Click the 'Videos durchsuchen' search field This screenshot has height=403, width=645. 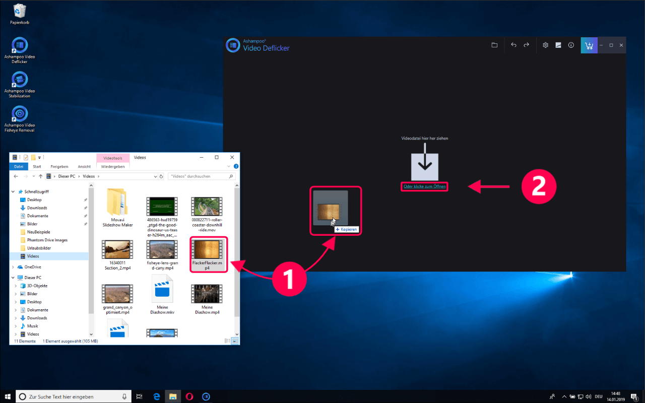coord(201,176)
